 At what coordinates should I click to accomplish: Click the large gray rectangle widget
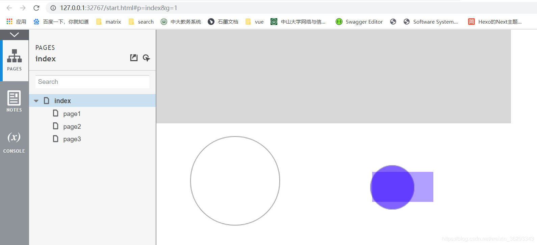click(334, 76)
